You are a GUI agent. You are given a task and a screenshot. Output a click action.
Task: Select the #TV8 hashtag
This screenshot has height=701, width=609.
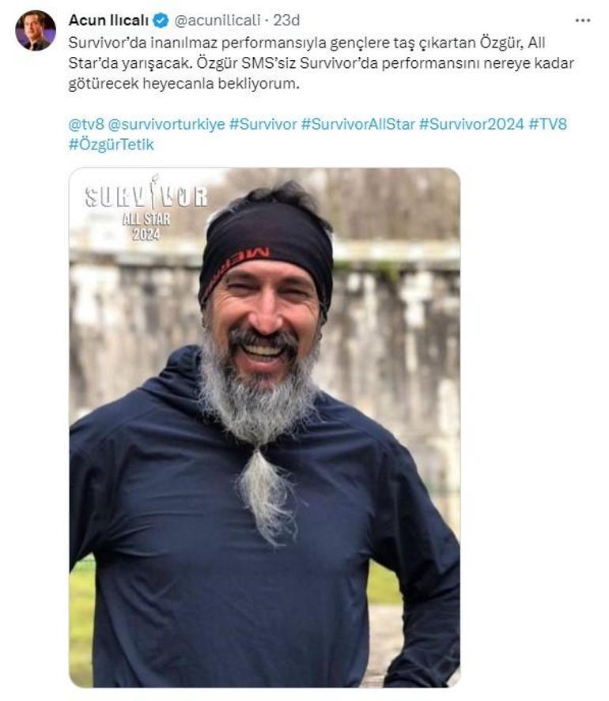pyautogui.click(x=547, y=124)
